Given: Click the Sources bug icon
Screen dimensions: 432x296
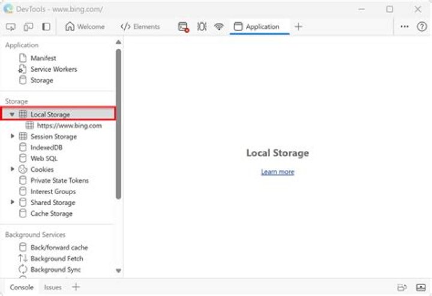Looking at the screenshot, I should point(202,27).
